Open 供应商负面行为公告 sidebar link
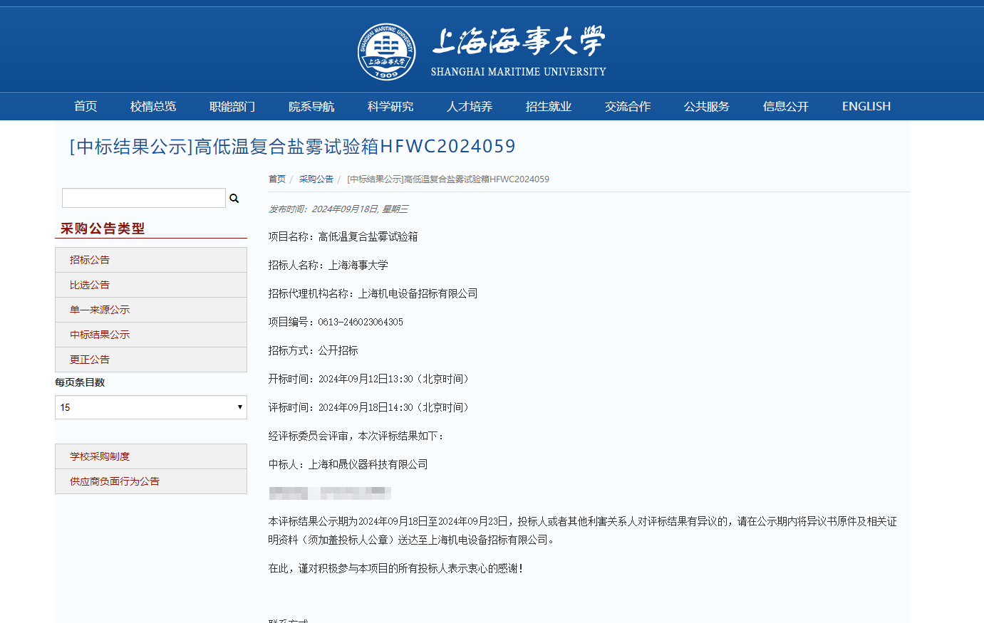 [151, 481]
